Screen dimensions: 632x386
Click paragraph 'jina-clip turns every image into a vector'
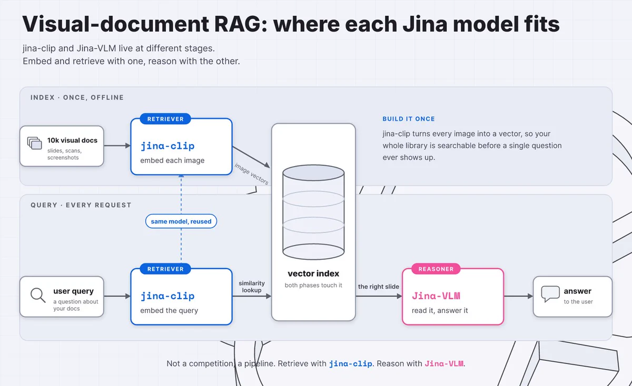[x=472, y=146]
